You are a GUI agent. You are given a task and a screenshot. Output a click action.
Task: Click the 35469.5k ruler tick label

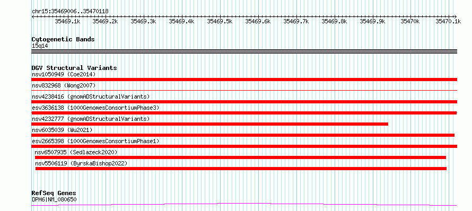click(x=220, y=21)
